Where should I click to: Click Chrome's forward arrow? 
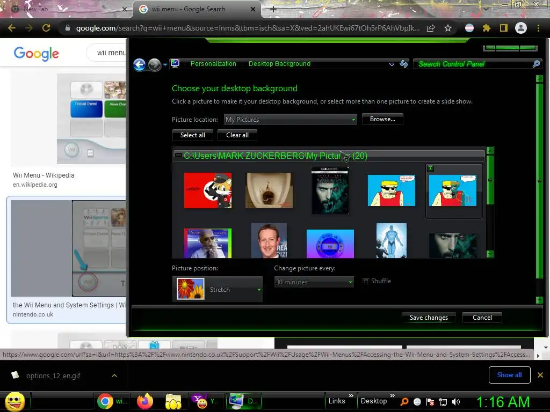[29, 28]
